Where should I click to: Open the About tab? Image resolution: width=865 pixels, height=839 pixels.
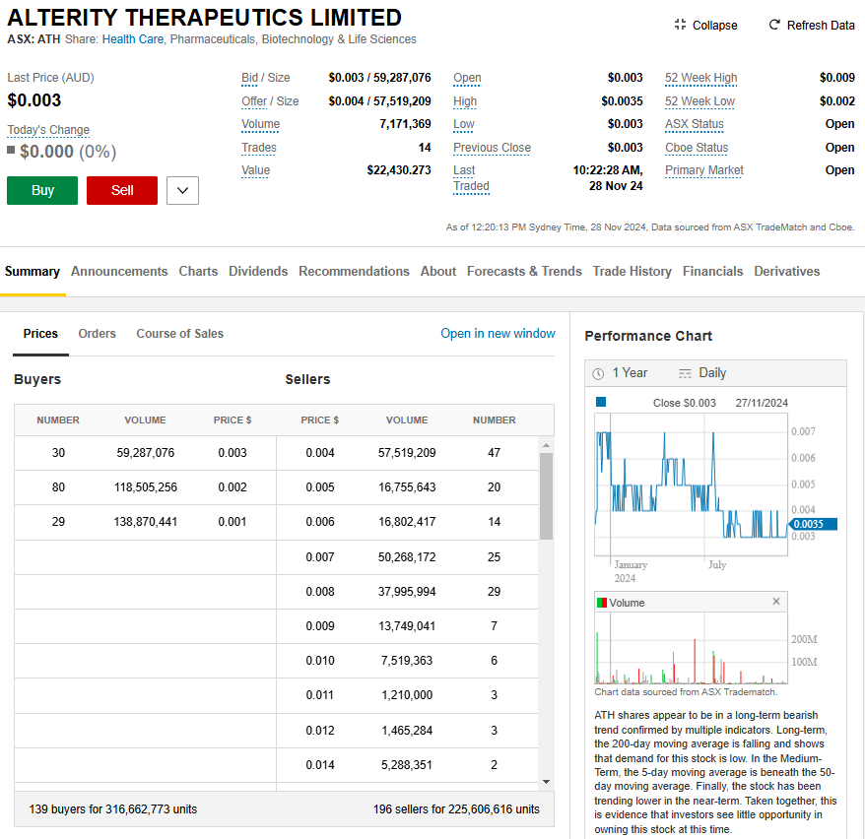point(438,271)
